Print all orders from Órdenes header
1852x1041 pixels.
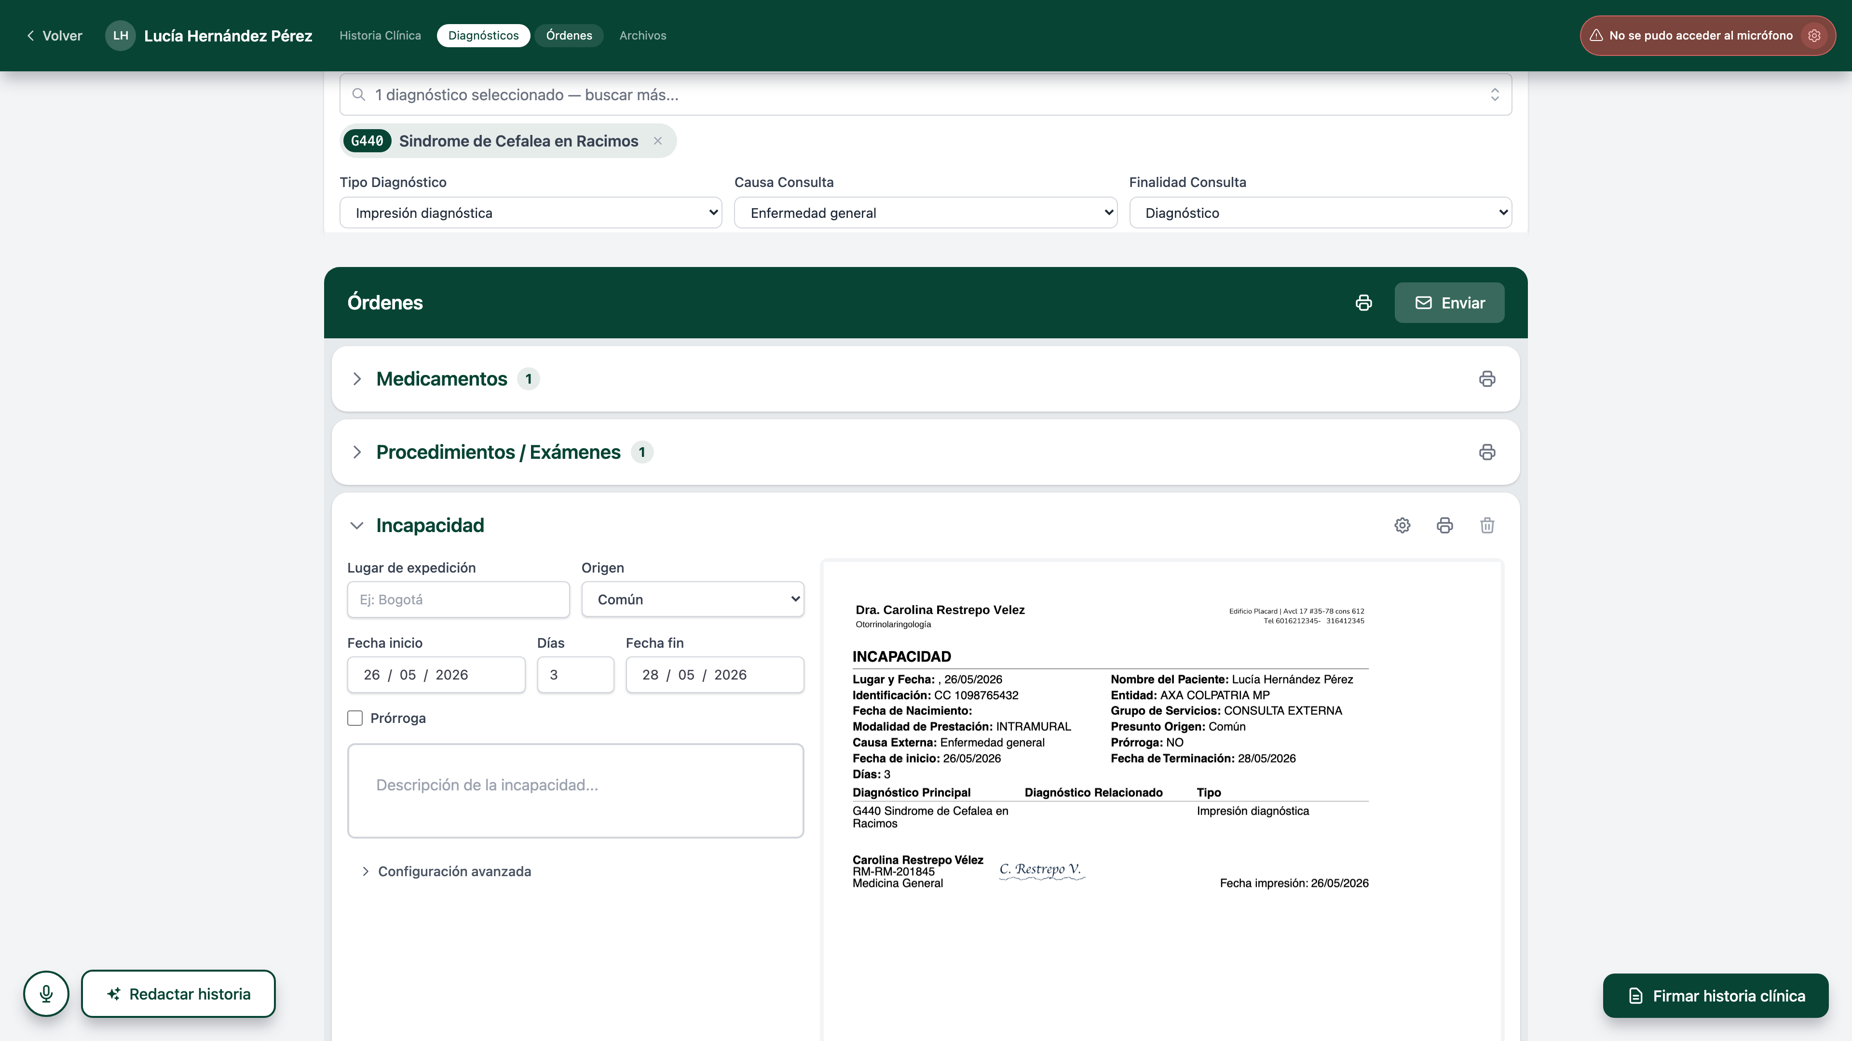(1363, 303)
